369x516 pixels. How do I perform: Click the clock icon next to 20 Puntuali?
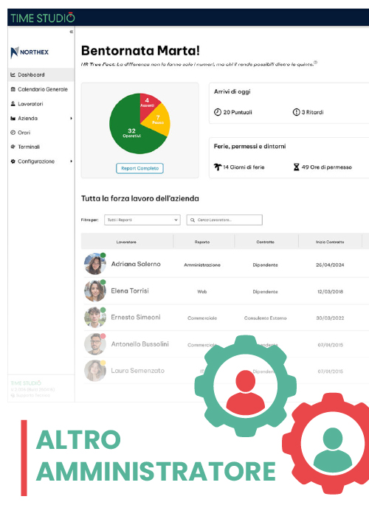(218, 112)
